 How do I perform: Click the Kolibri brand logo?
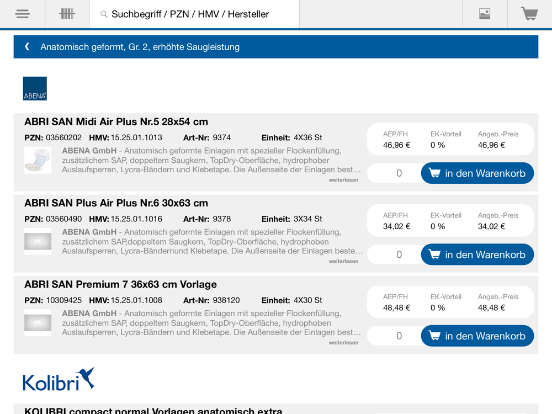pyautogui.click(x=59, y=380)
